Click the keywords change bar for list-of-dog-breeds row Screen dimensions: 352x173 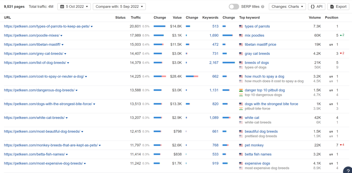click(x=229, y=63)
